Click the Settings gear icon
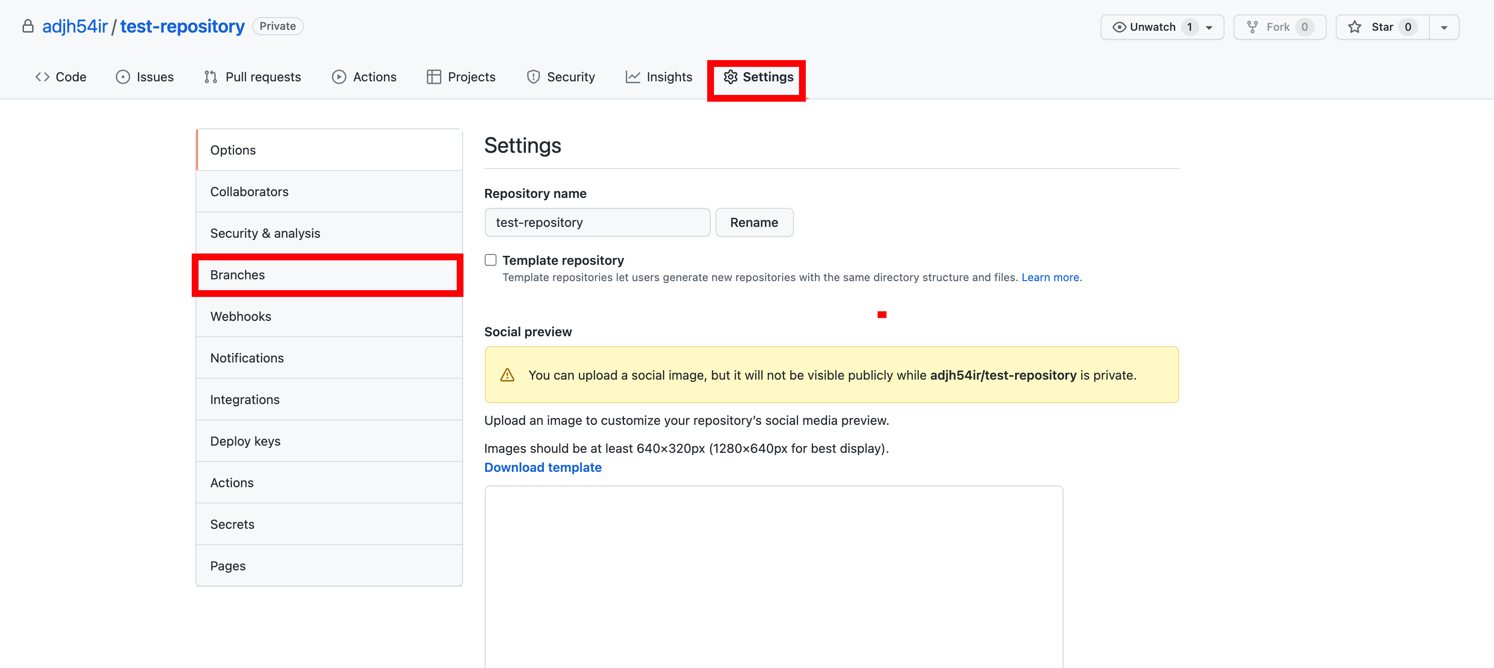 click(x=730, y=77)
